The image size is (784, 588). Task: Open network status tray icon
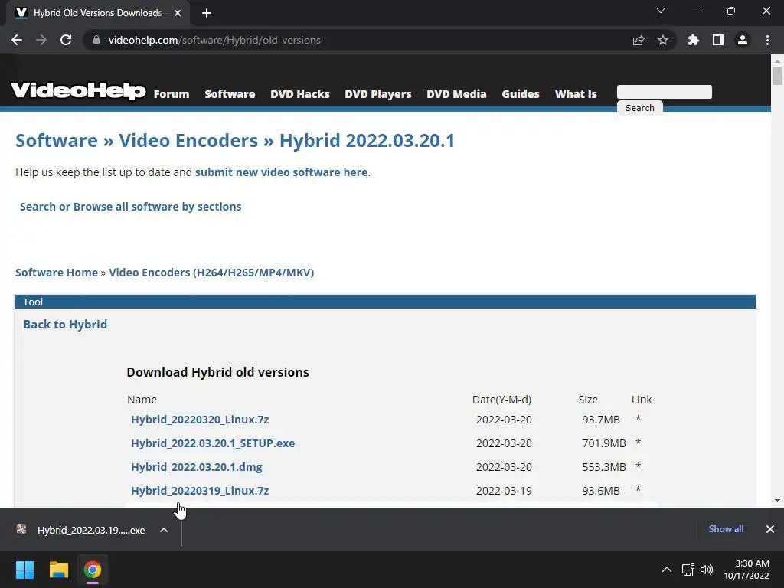(x=688, y=570)
